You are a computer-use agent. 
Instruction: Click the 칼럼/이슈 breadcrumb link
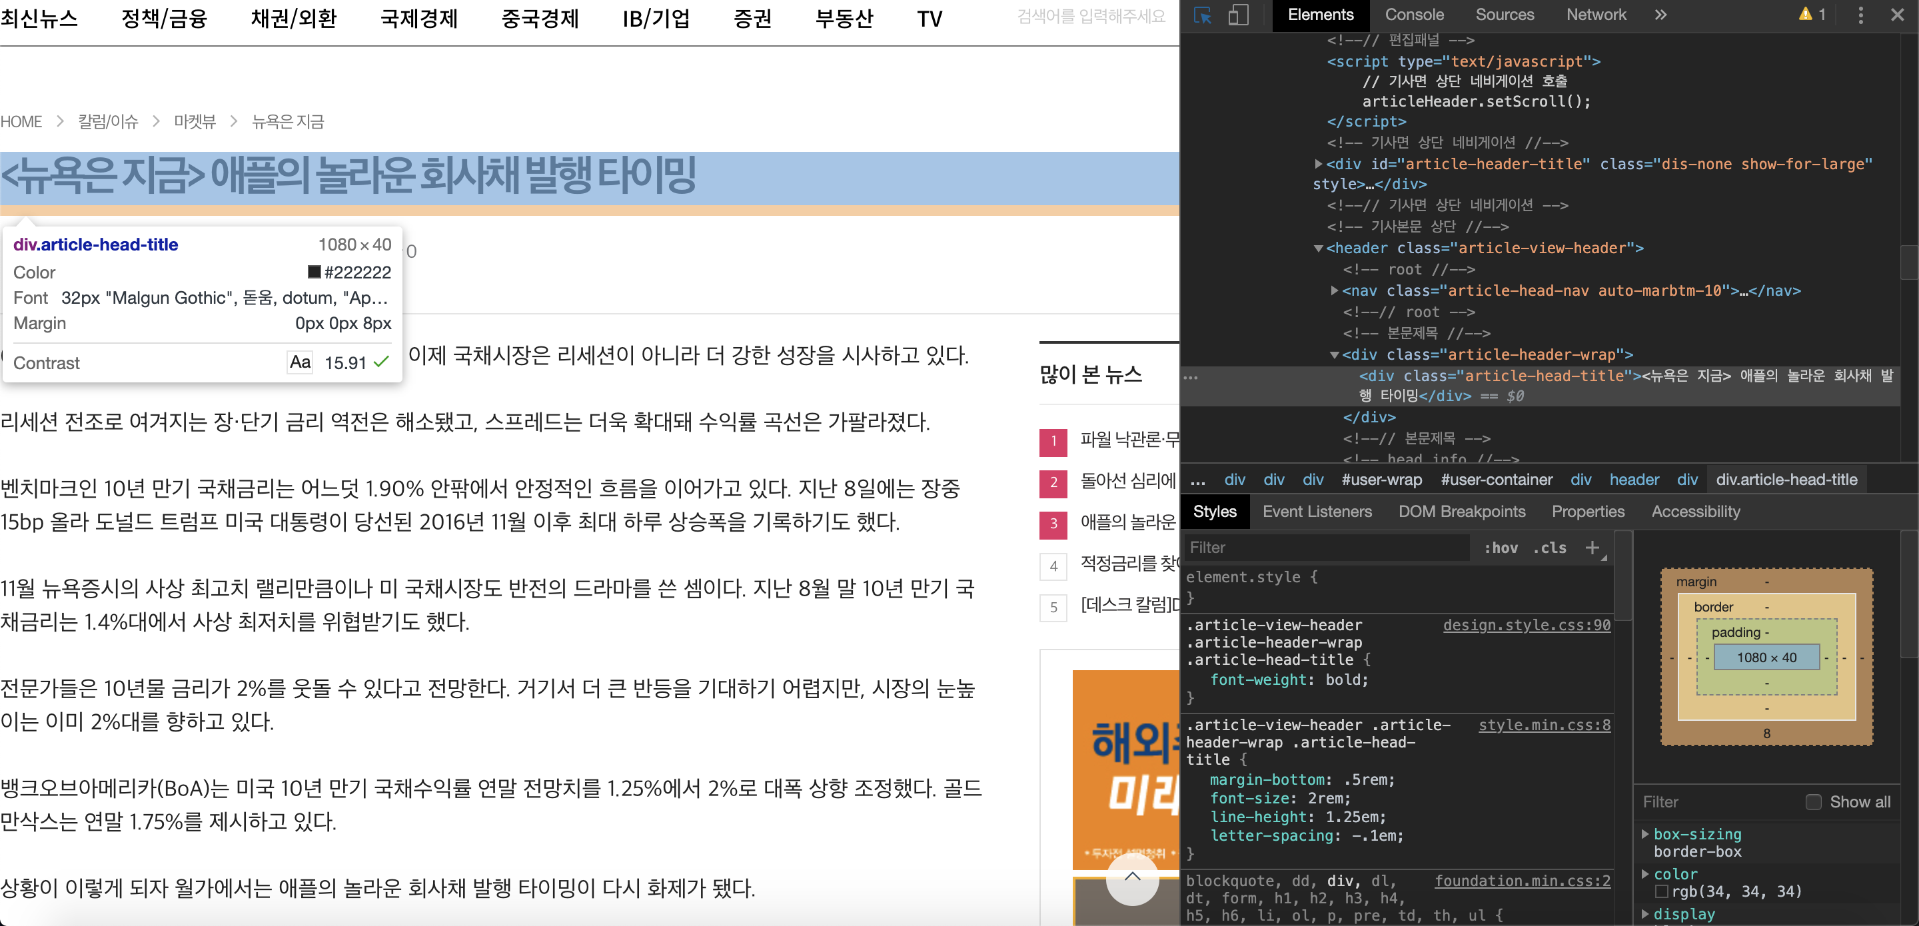point(108,121)
